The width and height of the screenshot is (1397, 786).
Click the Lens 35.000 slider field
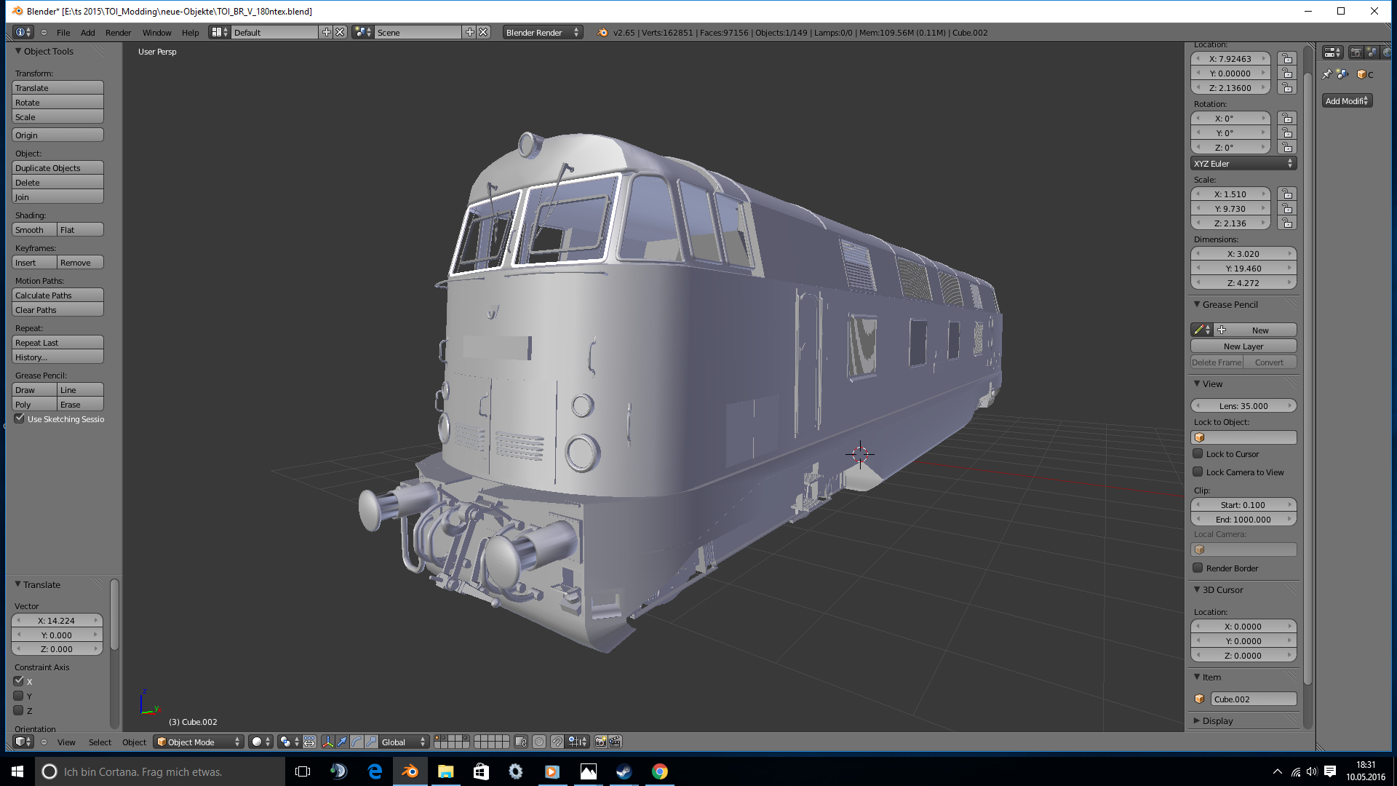(x=1243, y=406)
